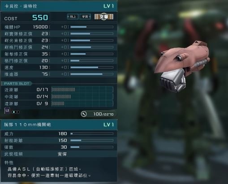This screenshot has height=184, width=228.
Task: Click the 中距離 parts slot row
Action: click(x=59, y=97)
